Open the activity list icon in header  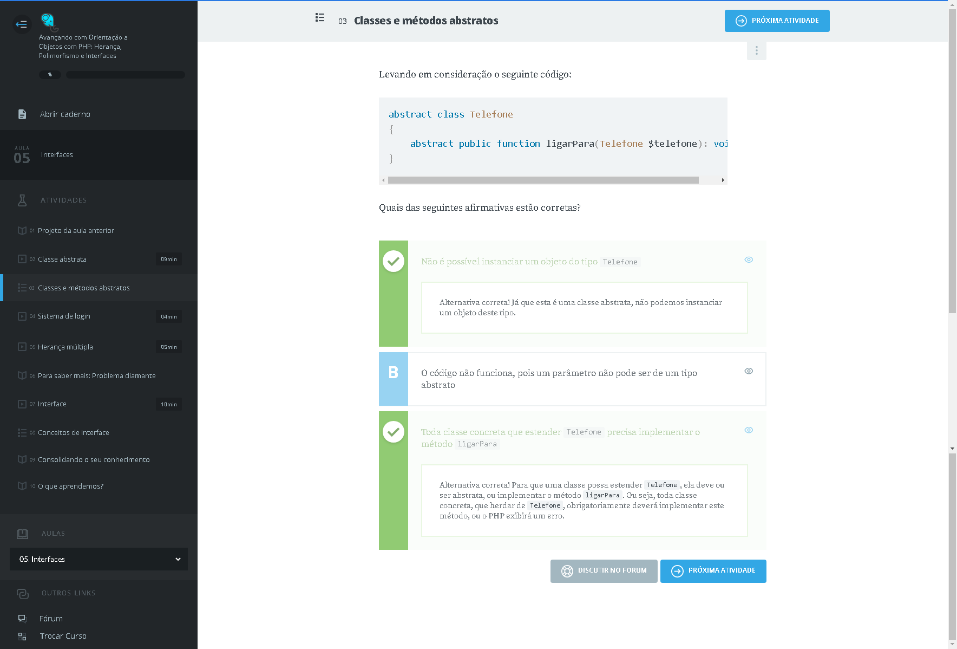[320, 18]
